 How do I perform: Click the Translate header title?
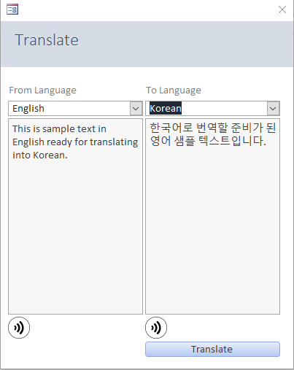(x=47, y=40)
